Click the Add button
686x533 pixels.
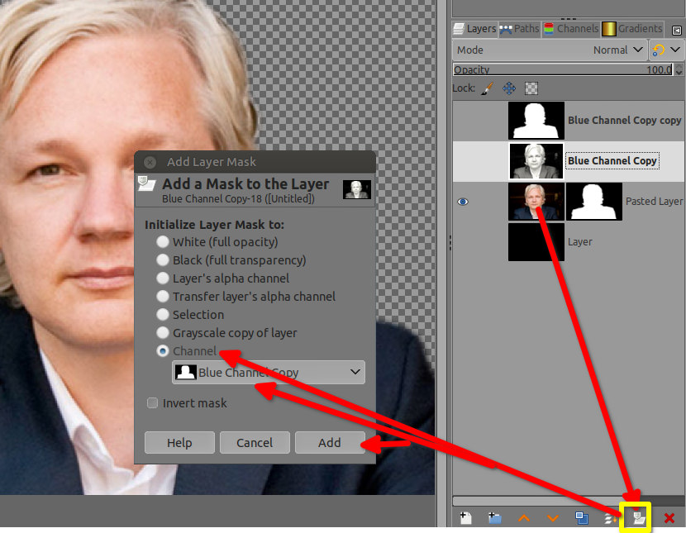[x=330, y=442]
